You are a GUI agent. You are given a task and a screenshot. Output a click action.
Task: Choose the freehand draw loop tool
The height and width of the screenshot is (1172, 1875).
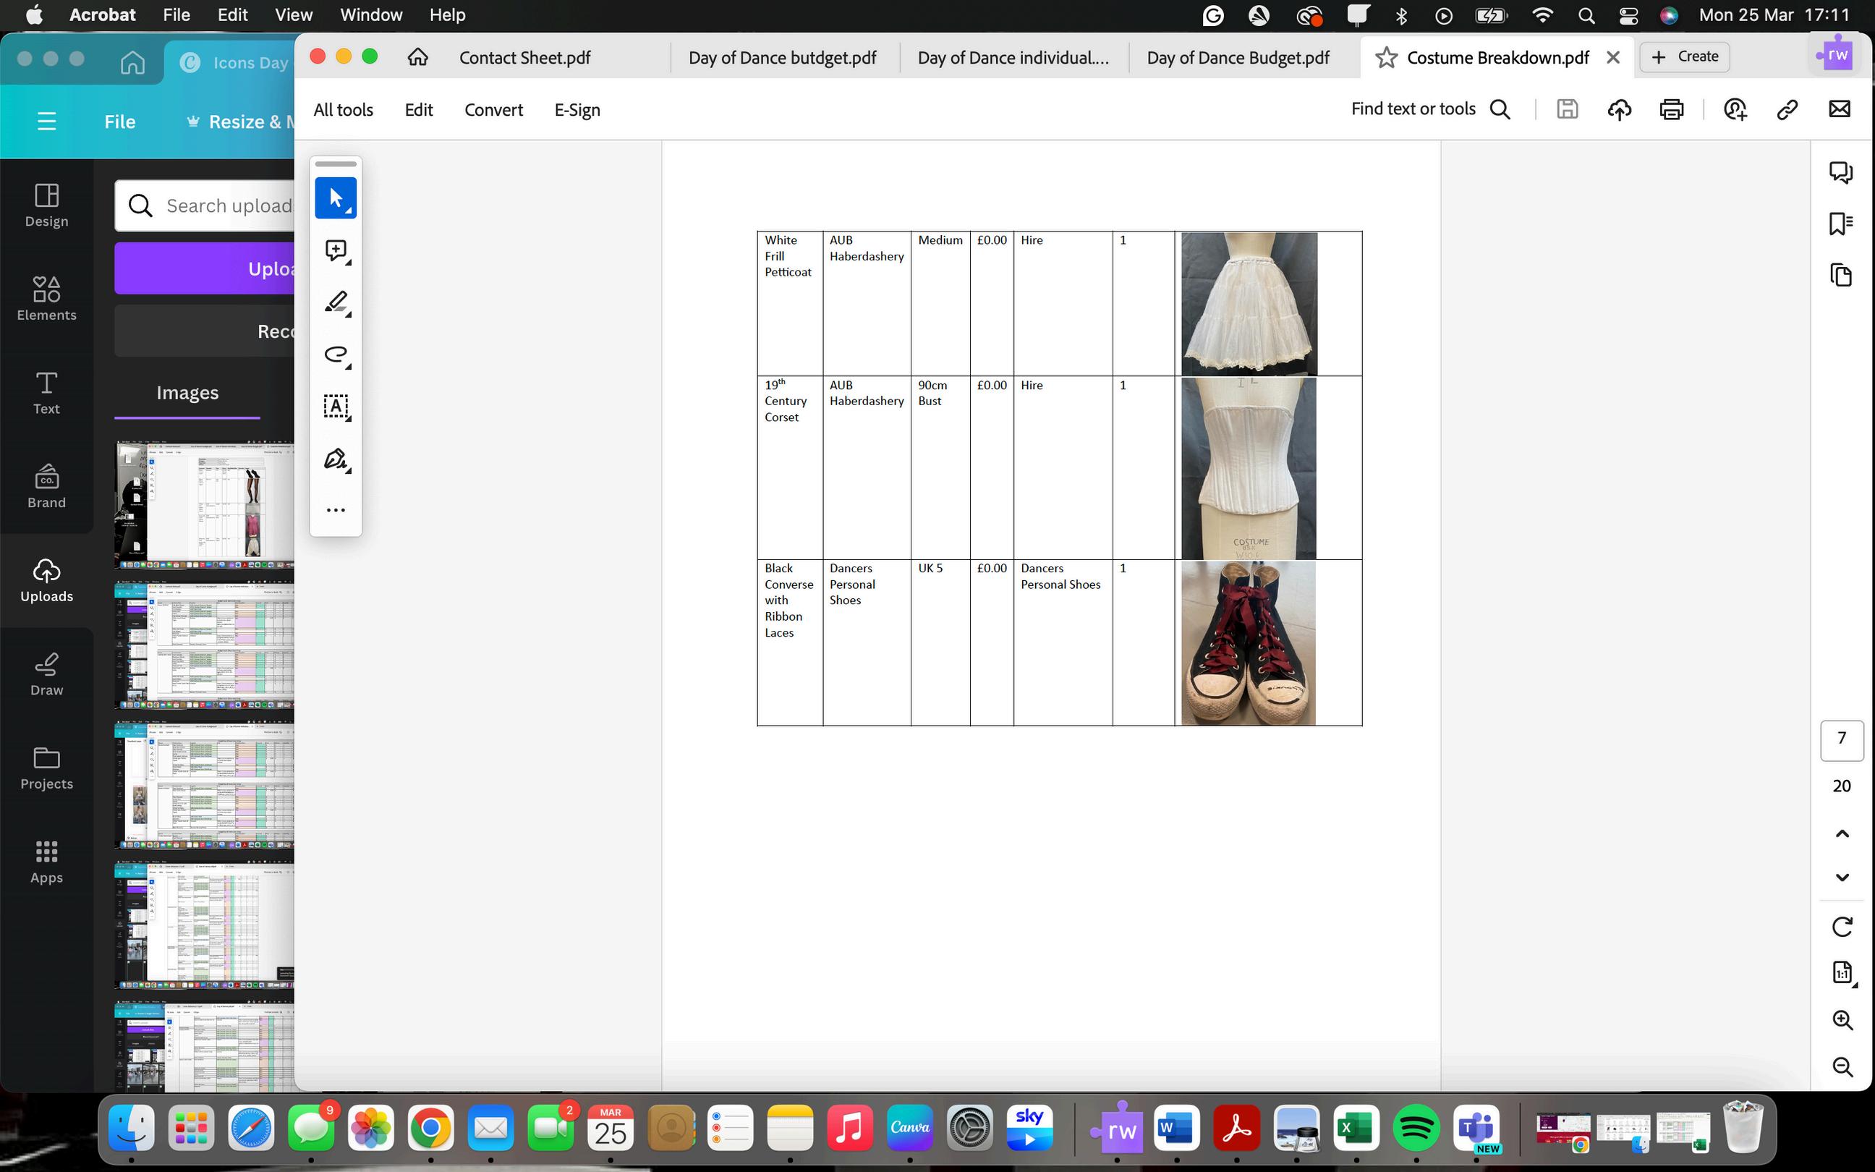click(x=336, y=354)
